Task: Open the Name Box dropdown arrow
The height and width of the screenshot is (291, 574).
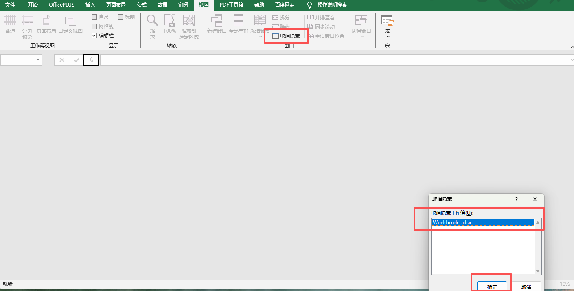Action: tap(38, 60)
